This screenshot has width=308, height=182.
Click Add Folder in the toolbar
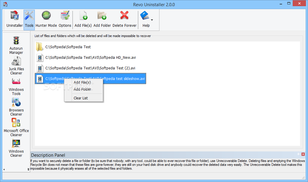pos(102,20)
